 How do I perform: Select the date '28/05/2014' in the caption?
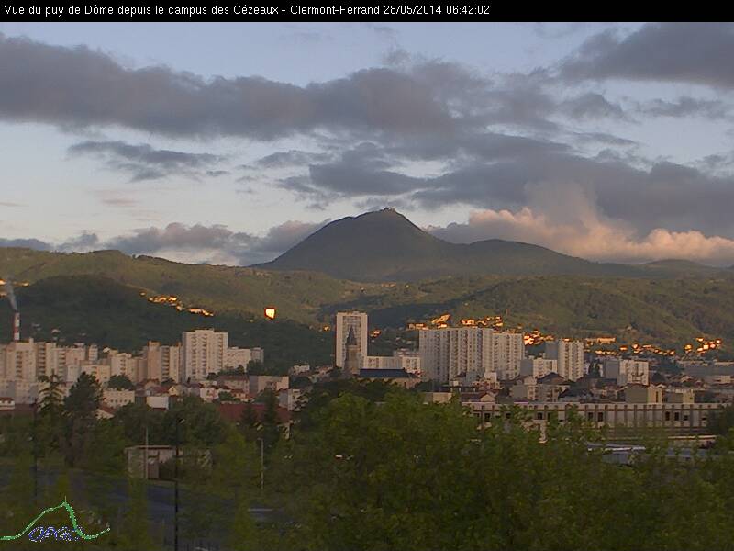coord(412,10)
